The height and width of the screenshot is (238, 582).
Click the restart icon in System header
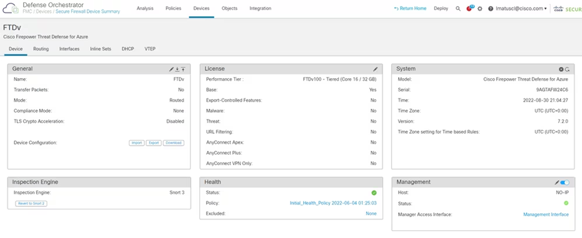click(x=567, y=69)
